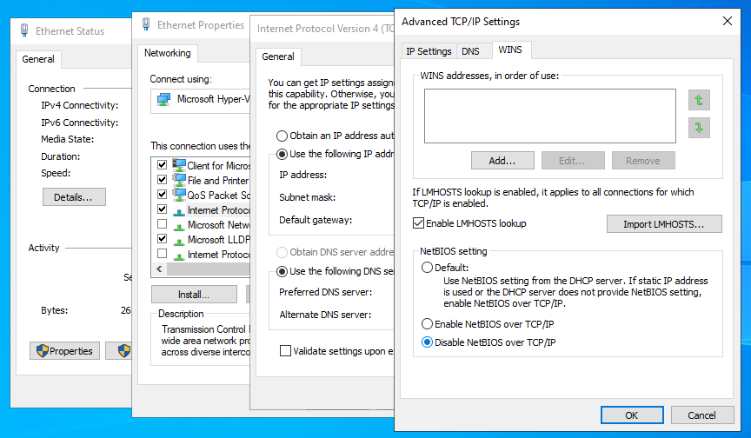Switch to the IP Settings tab
This screenshot has width=751, height=438.
(x=429, y=51)
